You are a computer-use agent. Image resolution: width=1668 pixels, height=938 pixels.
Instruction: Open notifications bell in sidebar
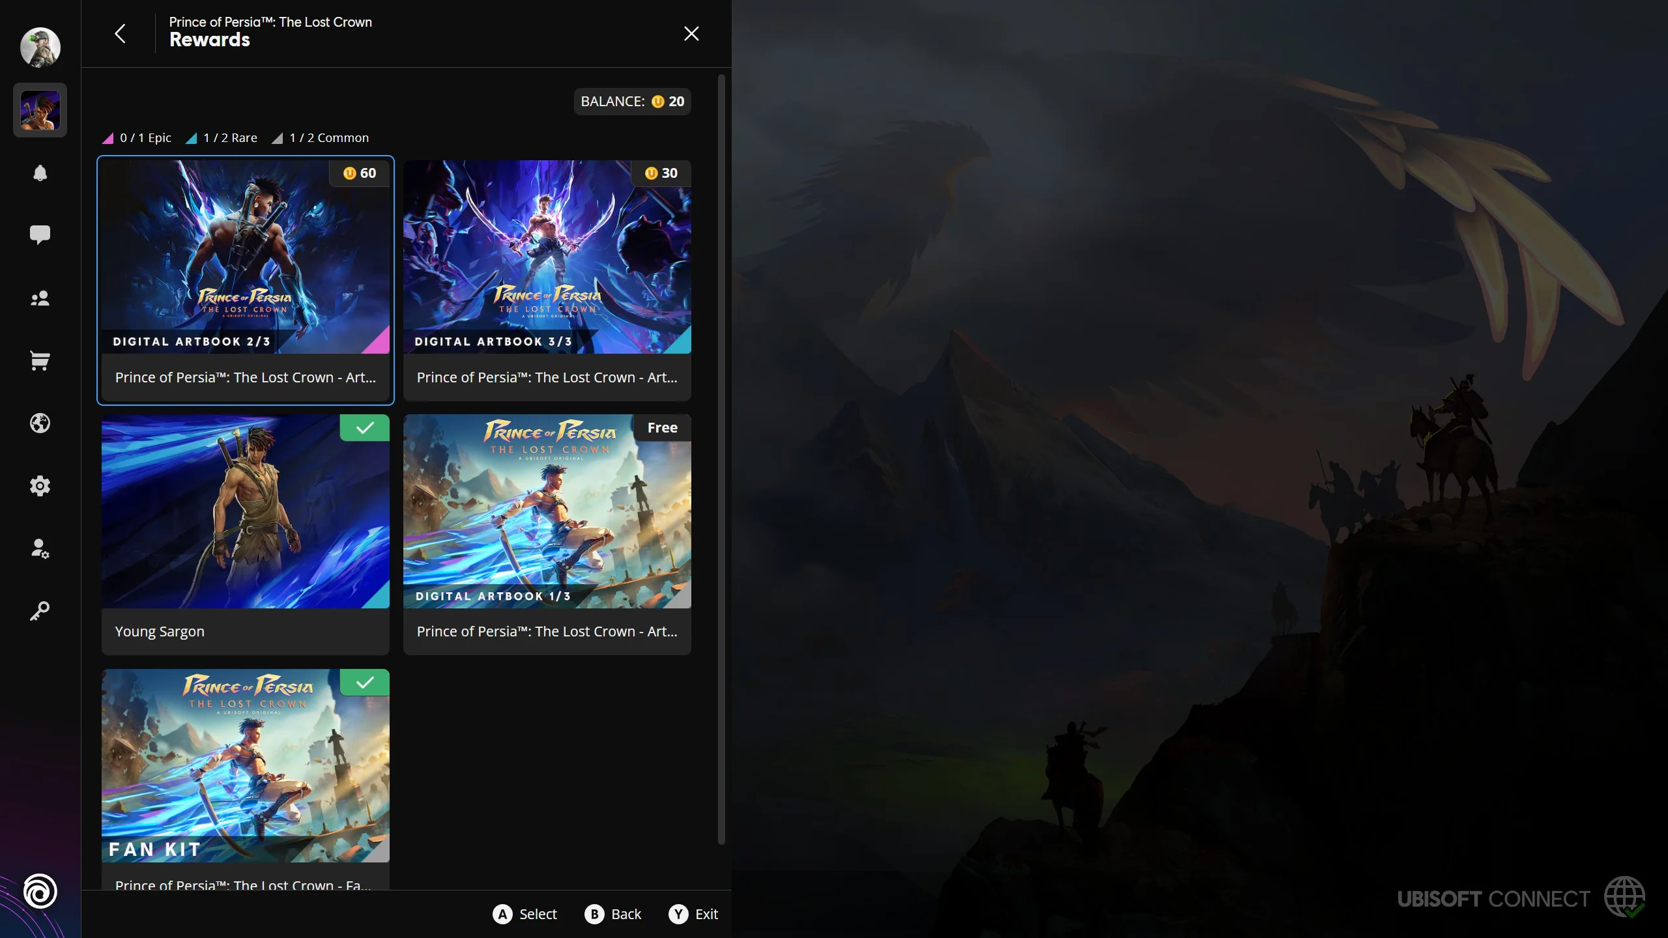coord(40,173)
